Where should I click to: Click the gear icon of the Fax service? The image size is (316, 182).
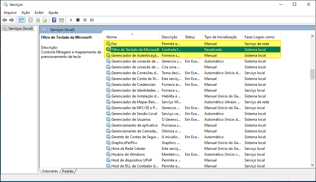[x=108, y=44]
